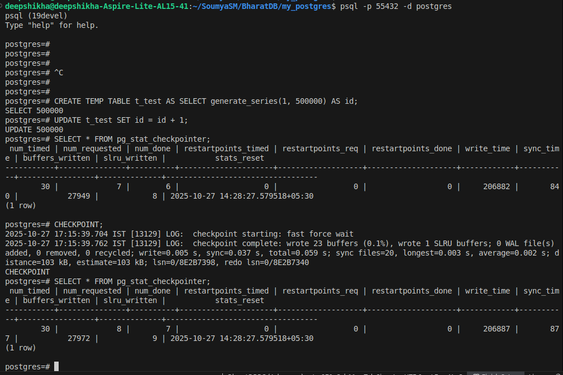This screenshot has width=563, height=375.
Task: Click the write_time value 206887
Action: click(497, 329)
